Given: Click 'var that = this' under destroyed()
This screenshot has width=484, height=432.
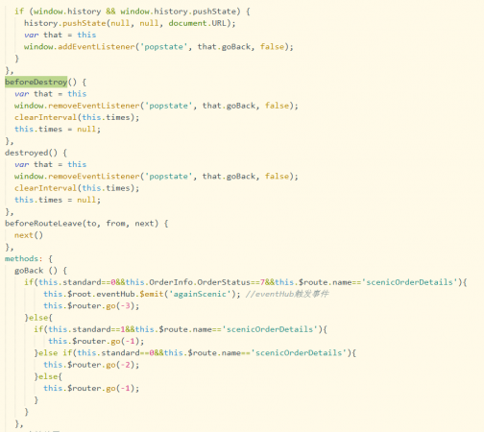Looking at the screenshot, I should click(x=51, y=164).
